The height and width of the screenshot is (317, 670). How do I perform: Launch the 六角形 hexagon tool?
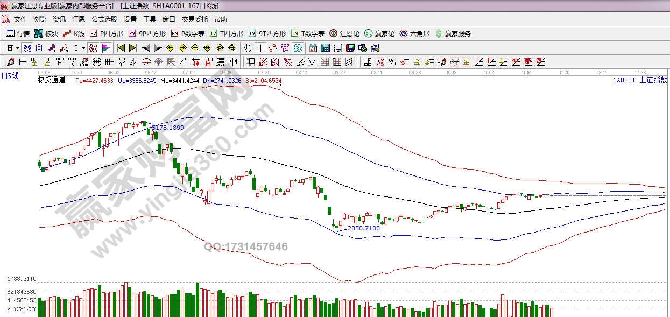click(x=414, y=33)
